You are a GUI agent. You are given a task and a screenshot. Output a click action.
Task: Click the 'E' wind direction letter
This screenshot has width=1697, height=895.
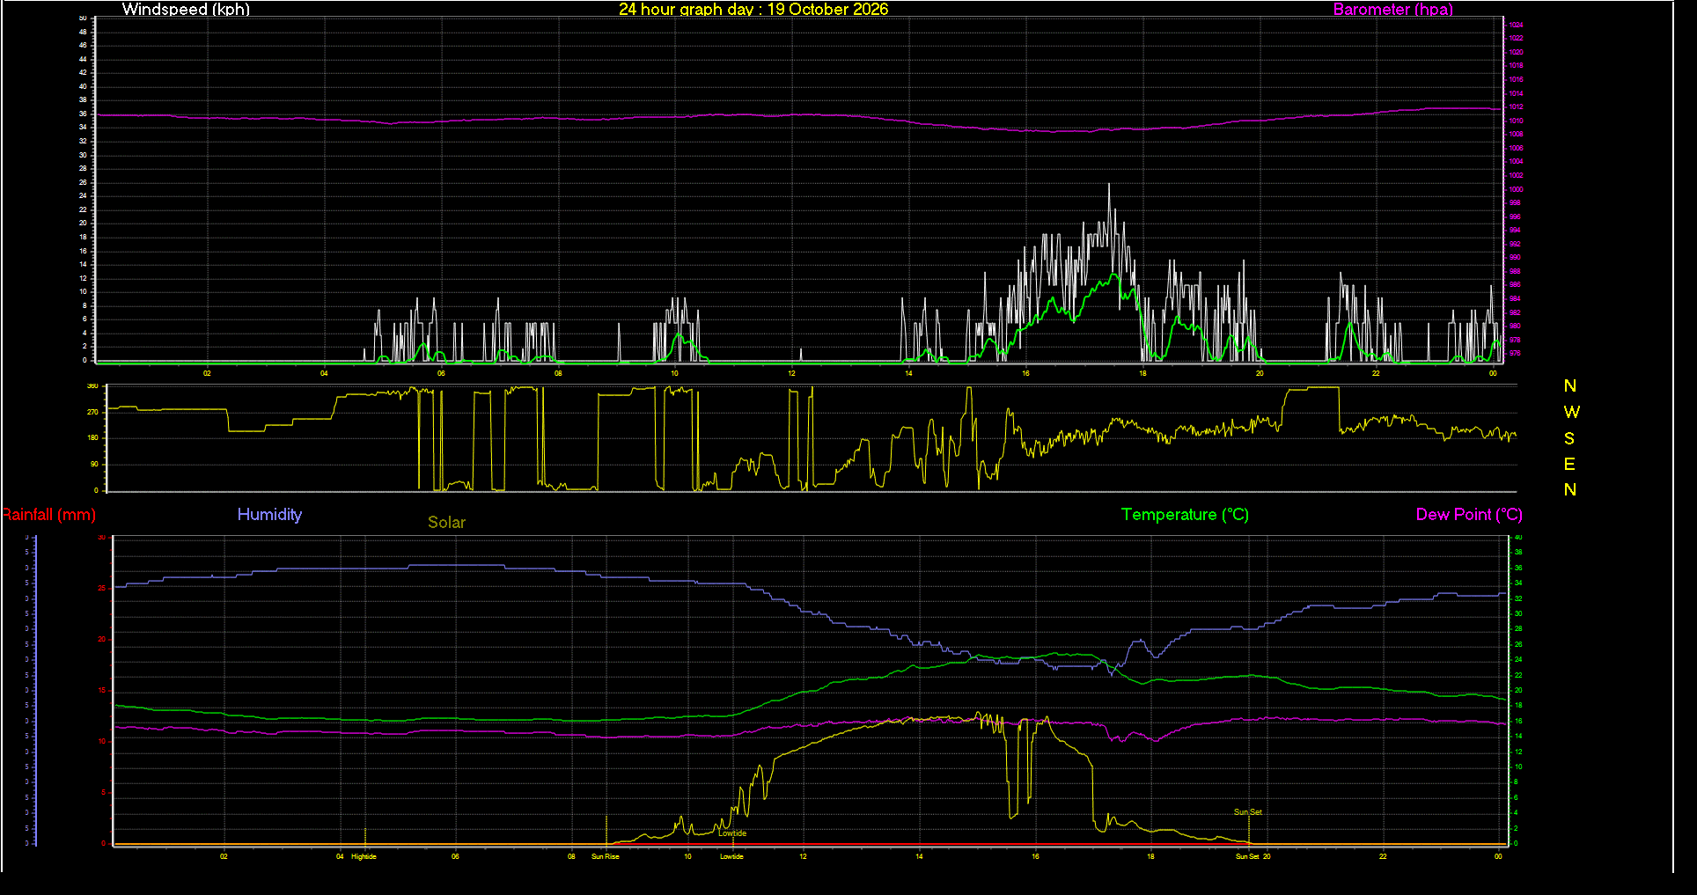tap(1569, 464)
